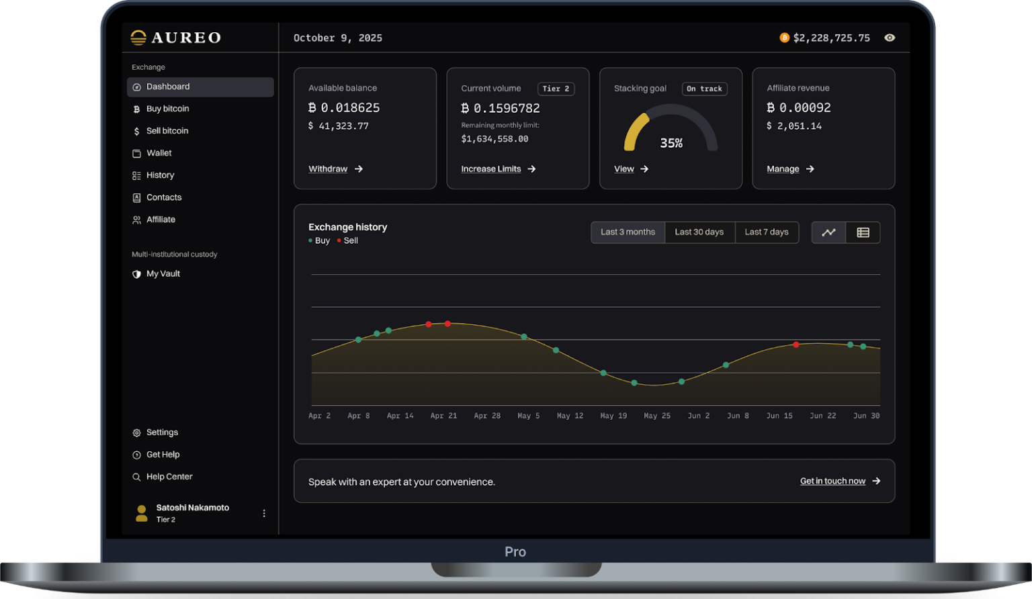Viewport: 1032px width, 599px height.
Task: Click the Withdraw link
Action: [x=328, y=169]
